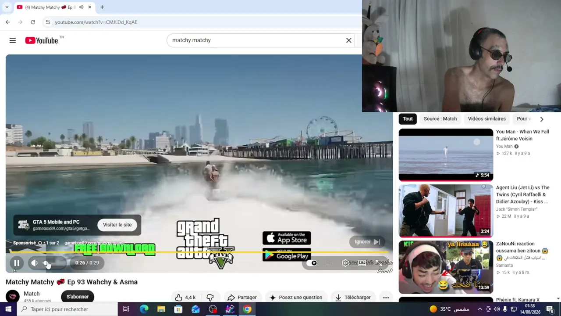This screenshot has height=316, width=561.
Task: Open the advertiser site via 'Visiter le site'
Action: tap(117, 225)
